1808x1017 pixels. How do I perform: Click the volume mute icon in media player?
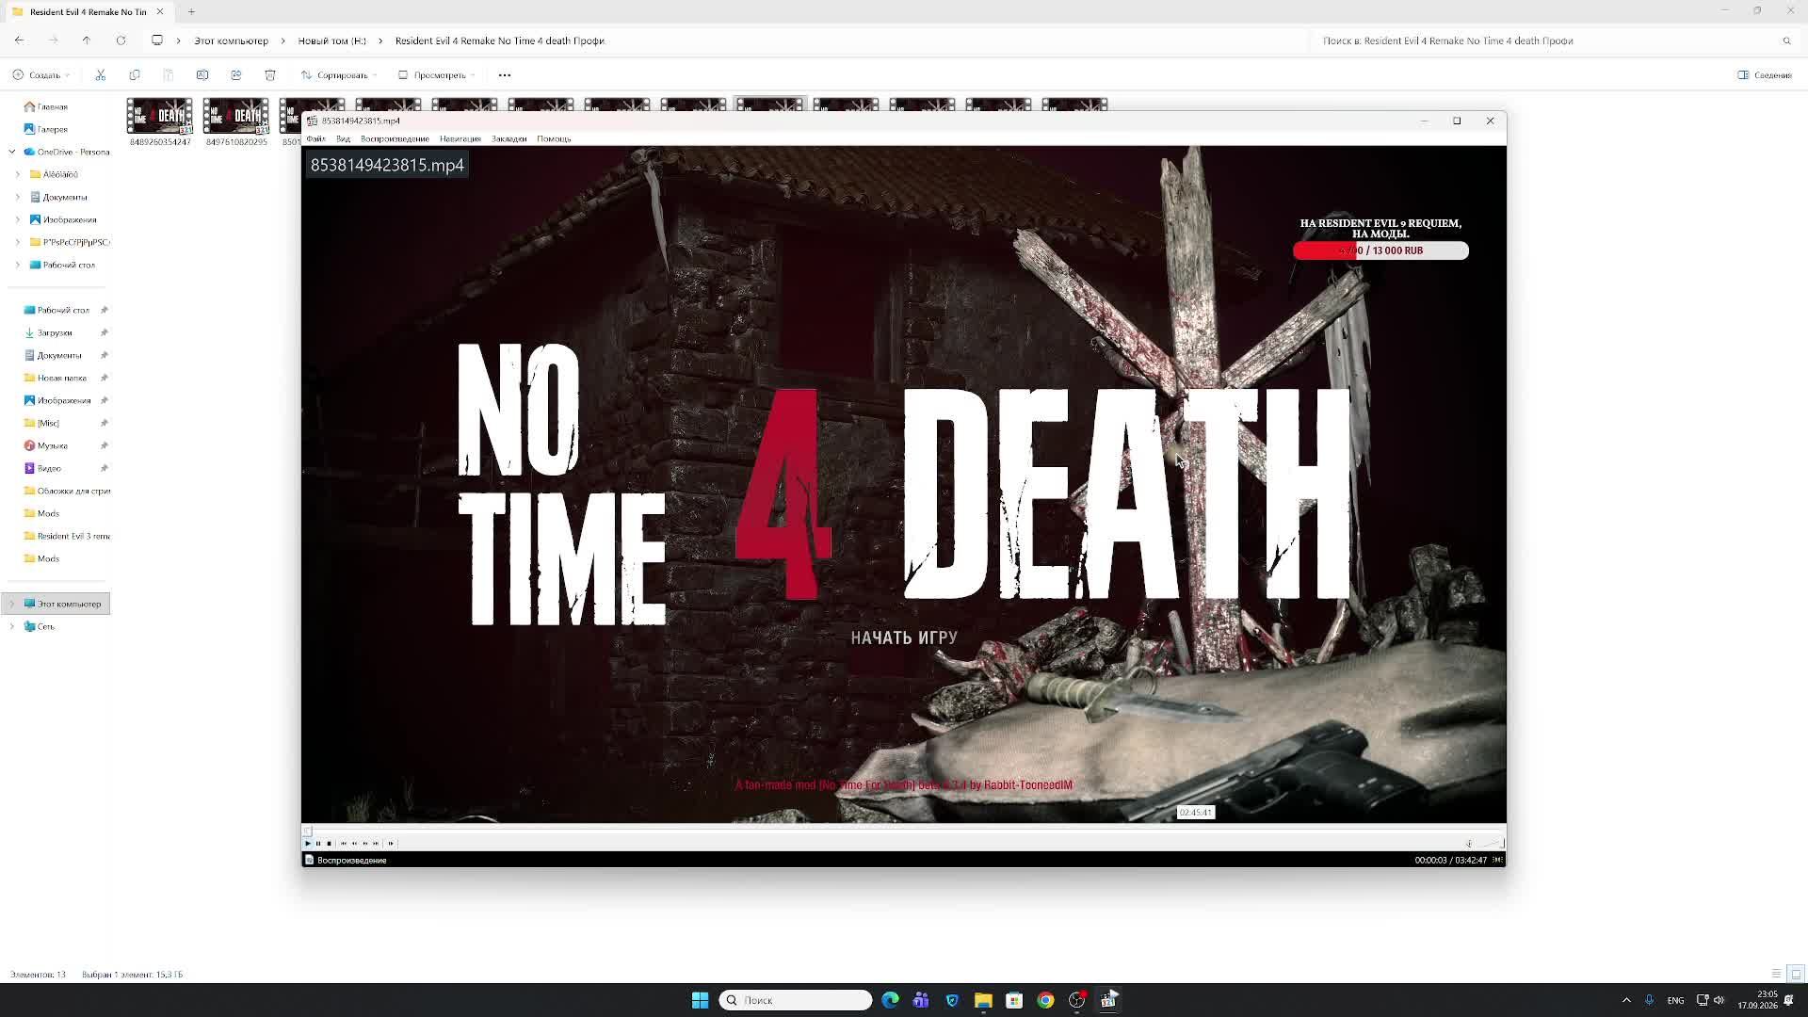1469,844
